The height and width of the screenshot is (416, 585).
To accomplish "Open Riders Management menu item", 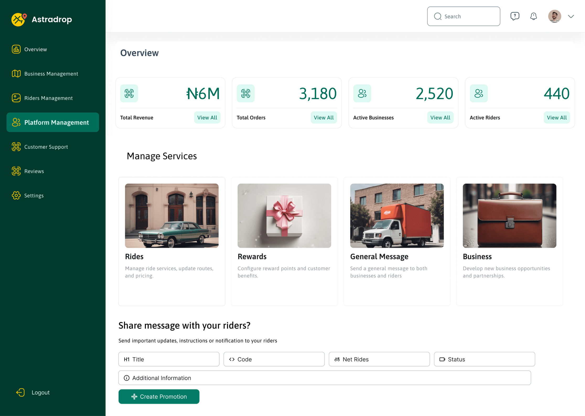I will tap(49, 98).
